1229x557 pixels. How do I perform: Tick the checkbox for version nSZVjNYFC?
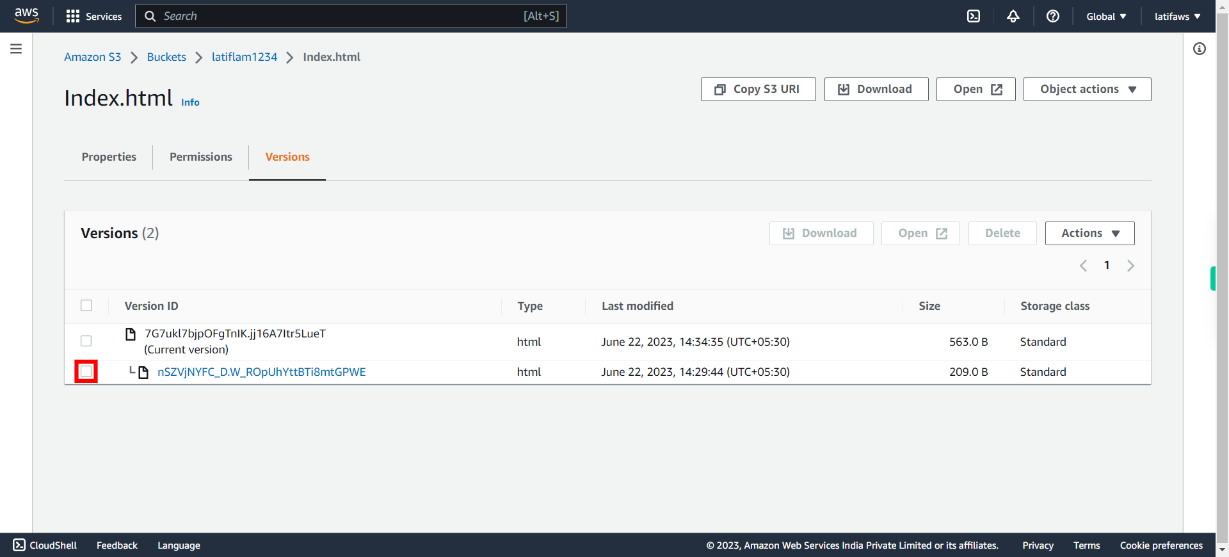(x=86, y=371)
